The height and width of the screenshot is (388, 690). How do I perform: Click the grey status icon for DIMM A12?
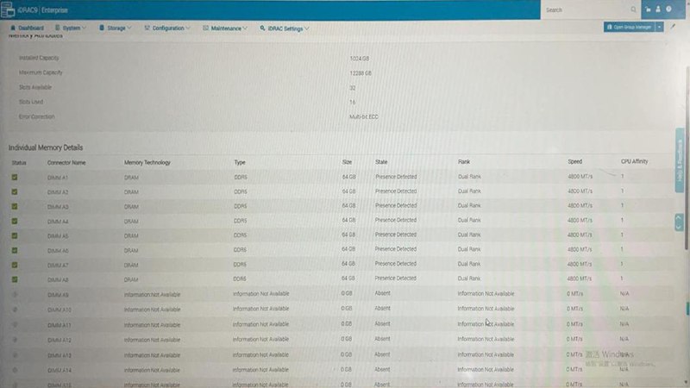15,340
